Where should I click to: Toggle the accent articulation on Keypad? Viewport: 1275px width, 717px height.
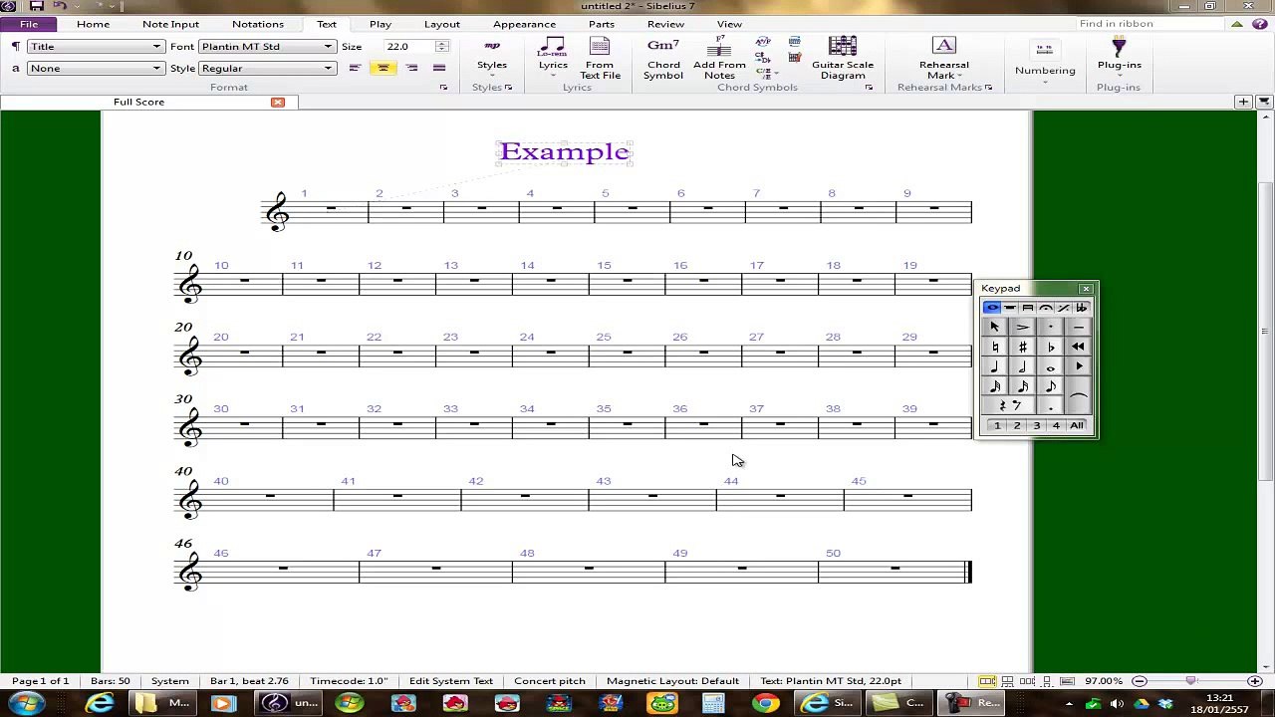pos(1022,327)
